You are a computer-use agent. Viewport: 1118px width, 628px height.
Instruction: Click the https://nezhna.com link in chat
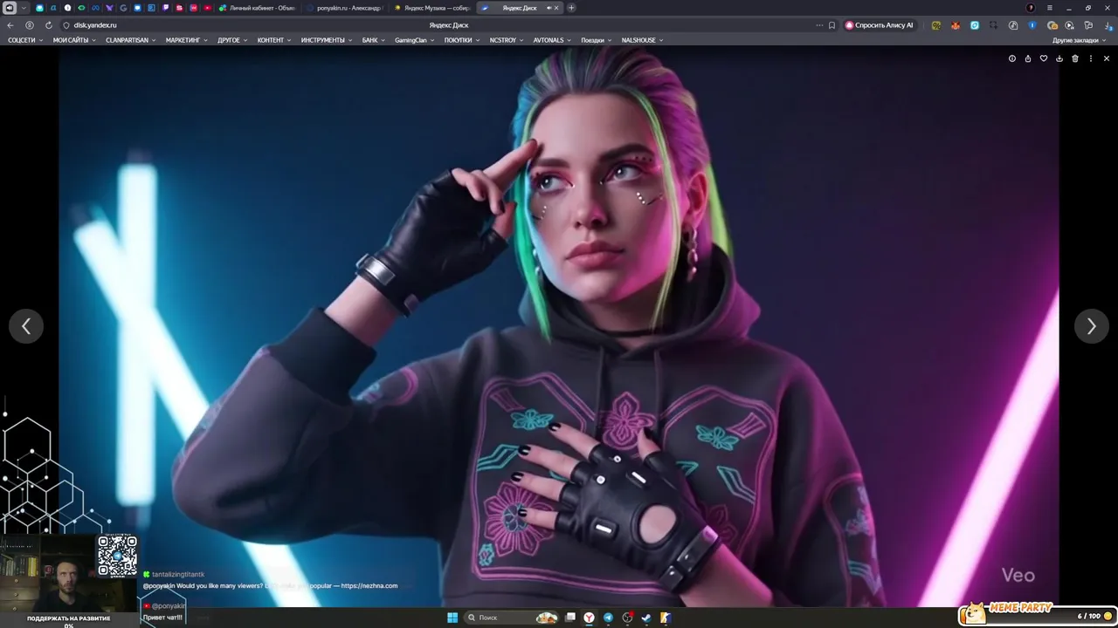369,585
